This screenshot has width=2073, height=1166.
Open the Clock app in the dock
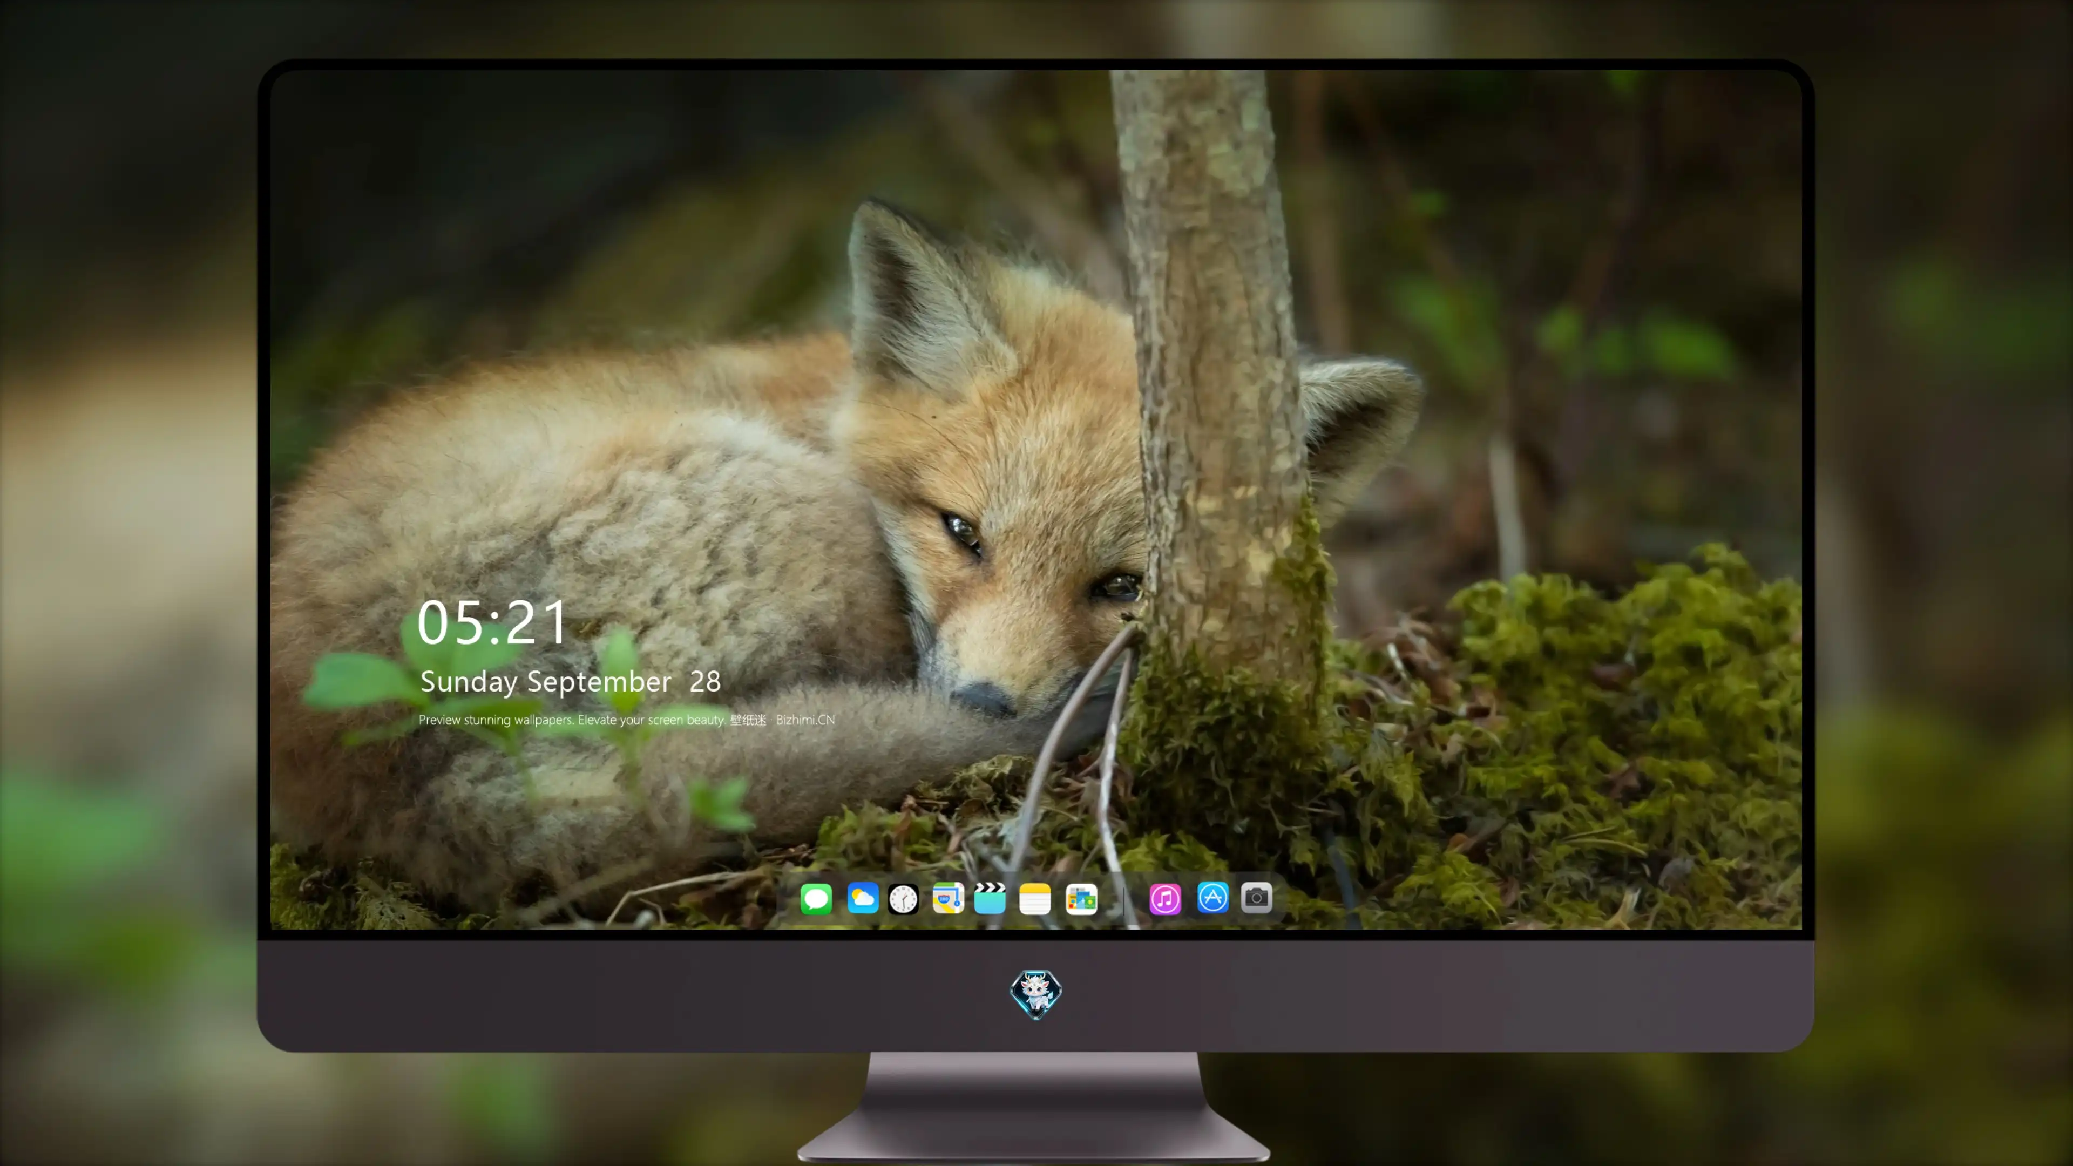coord(903,898)
